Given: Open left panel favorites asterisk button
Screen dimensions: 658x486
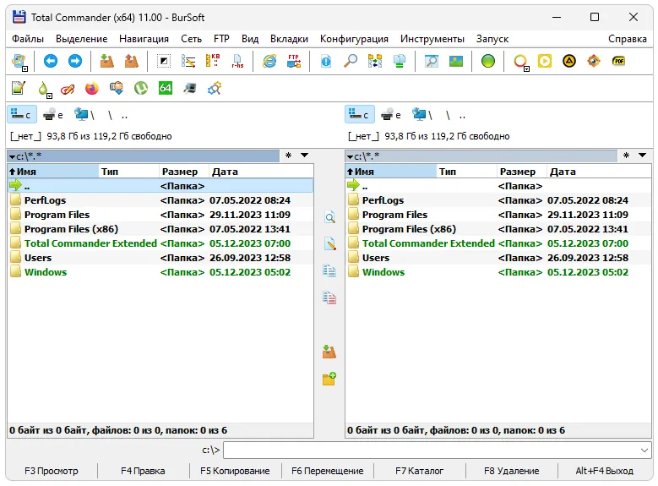Looking at the screenshot, I should [288, 156].
